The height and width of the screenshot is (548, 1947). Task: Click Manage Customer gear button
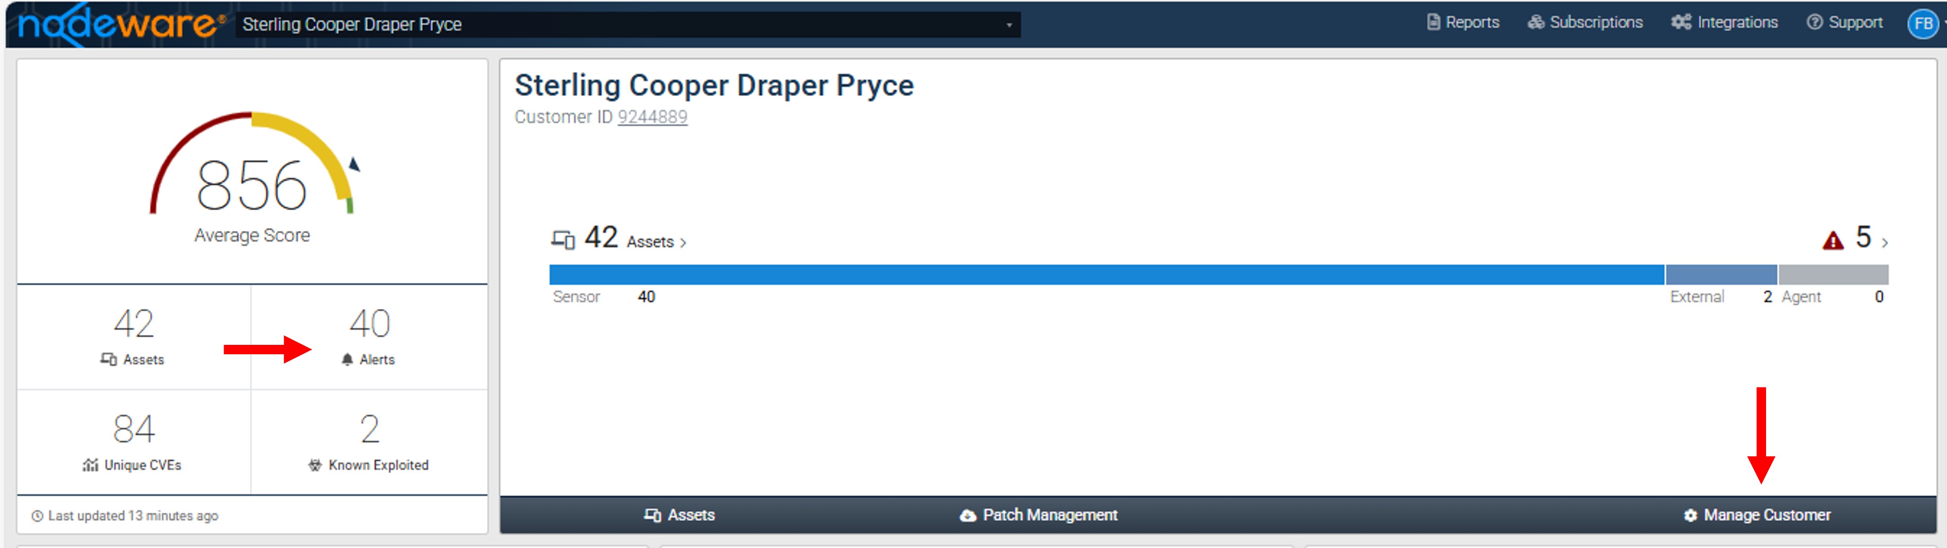tap(1757, 515)
